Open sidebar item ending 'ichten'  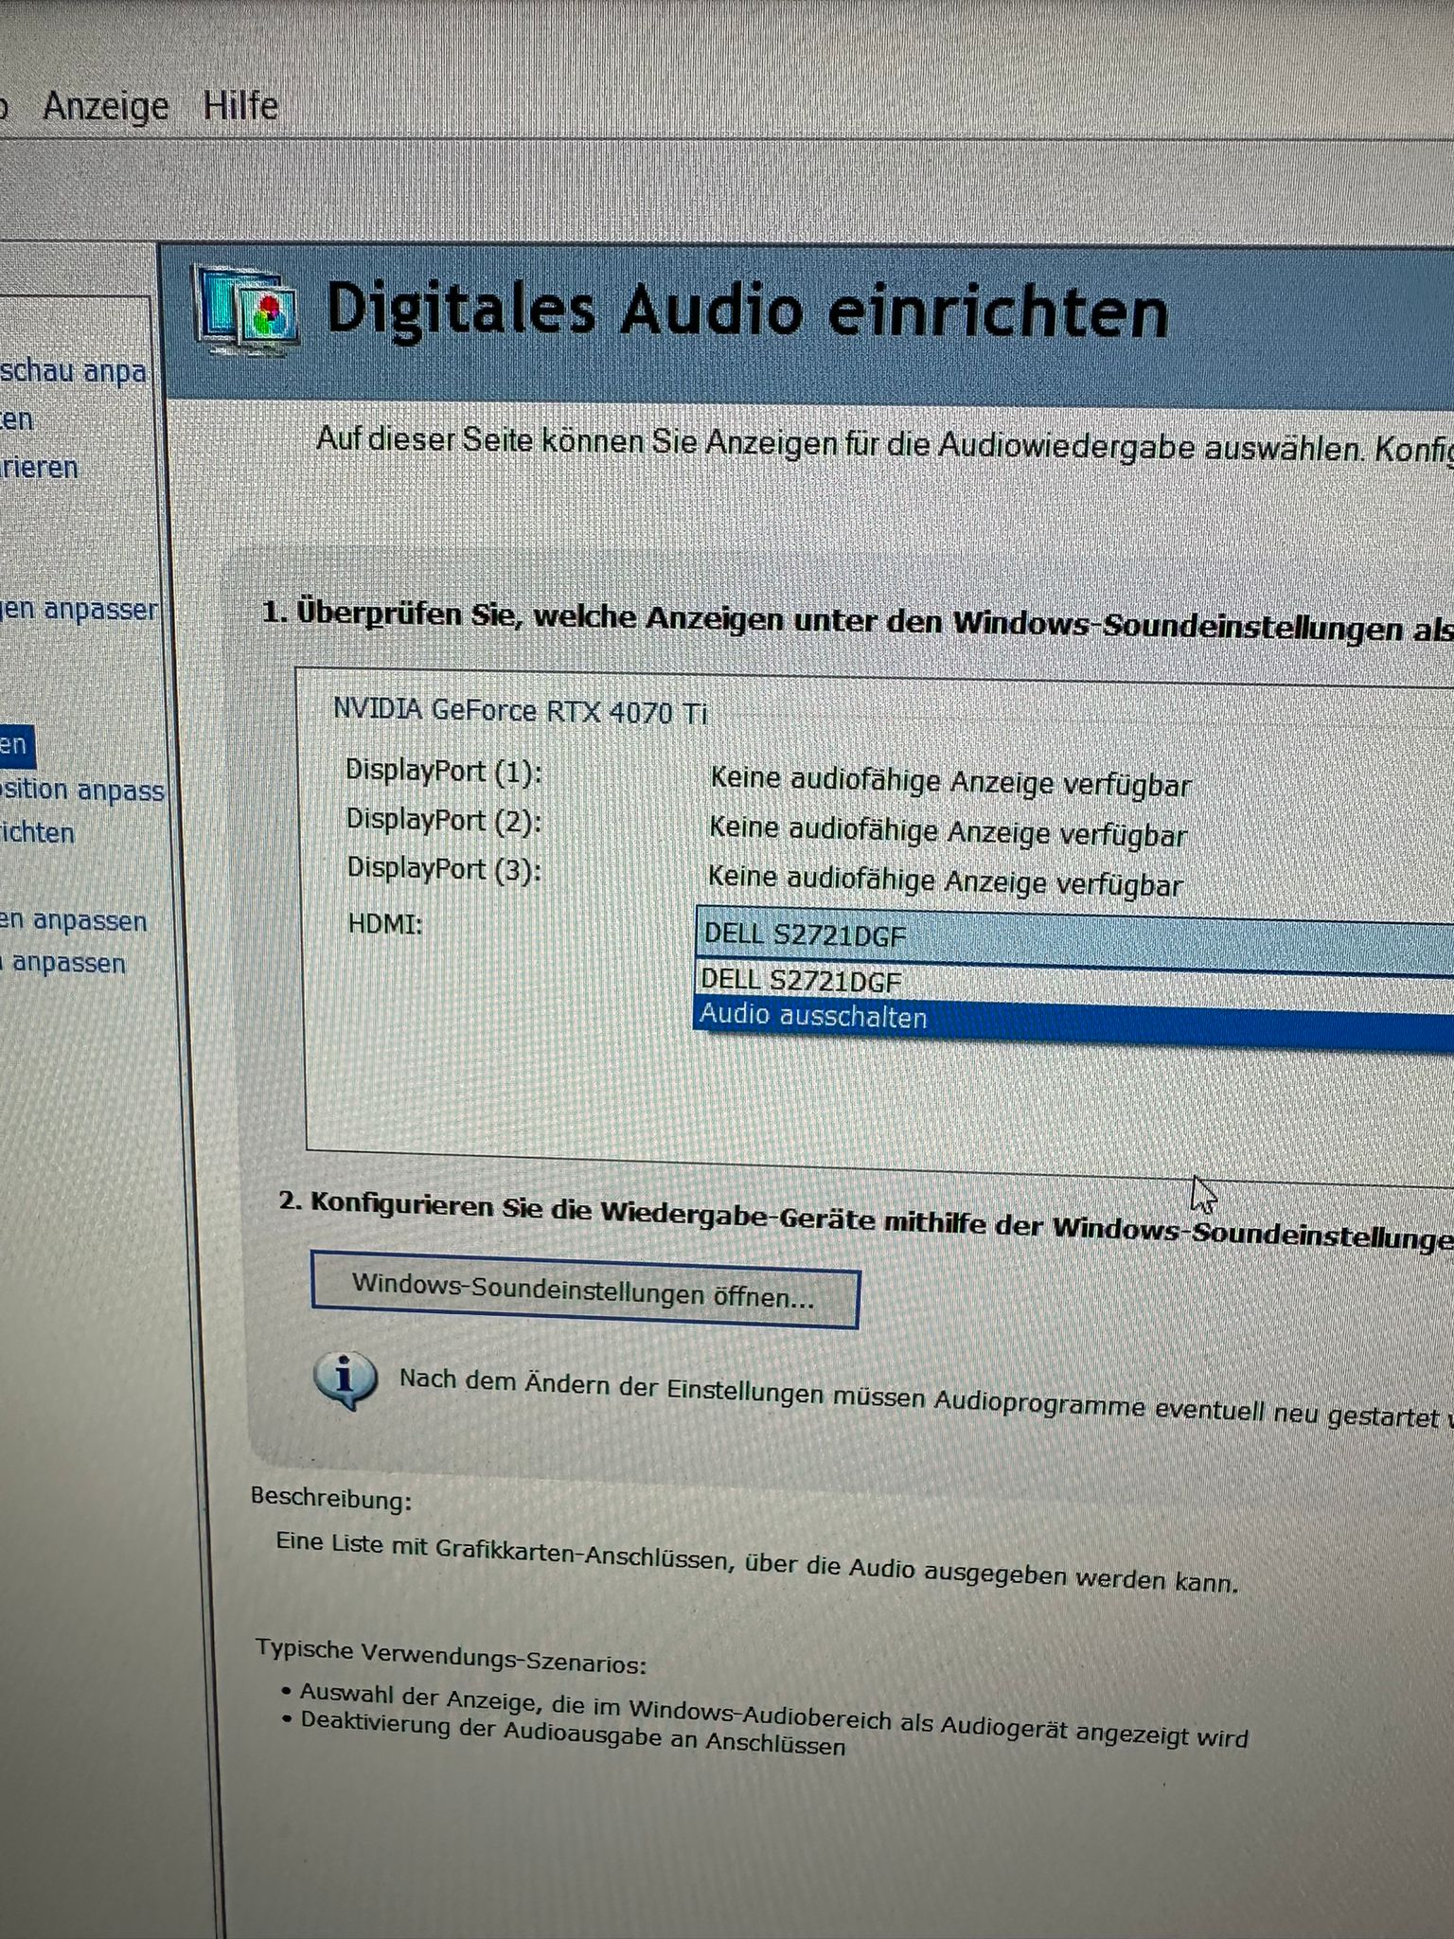(x=37, y=833)
